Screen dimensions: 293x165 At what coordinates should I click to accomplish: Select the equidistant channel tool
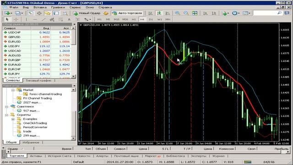pos(52,19)
